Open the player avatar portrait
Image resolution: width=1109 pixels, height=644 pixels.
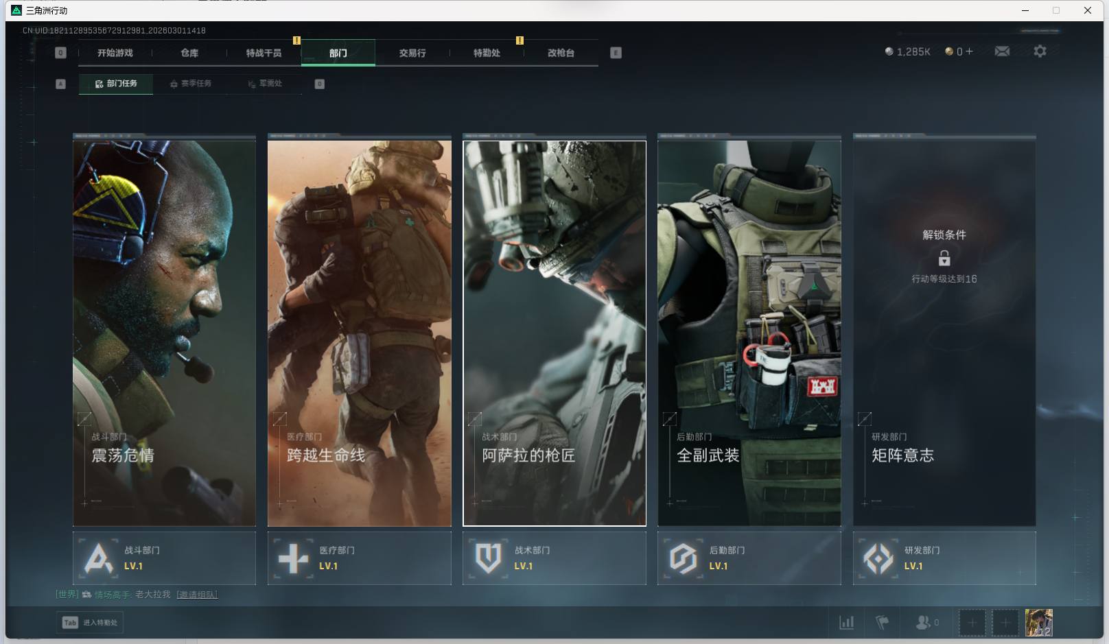(x=1039, y=623)
